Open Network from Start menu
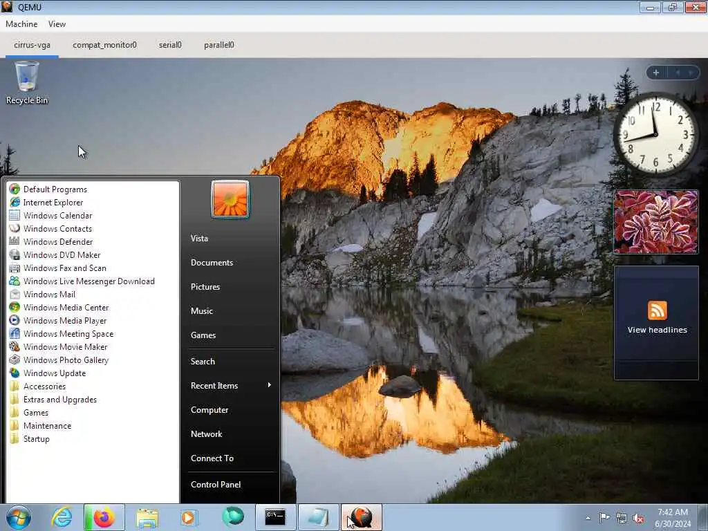Screen dimensions: 708x531 (x=206, y=434)
